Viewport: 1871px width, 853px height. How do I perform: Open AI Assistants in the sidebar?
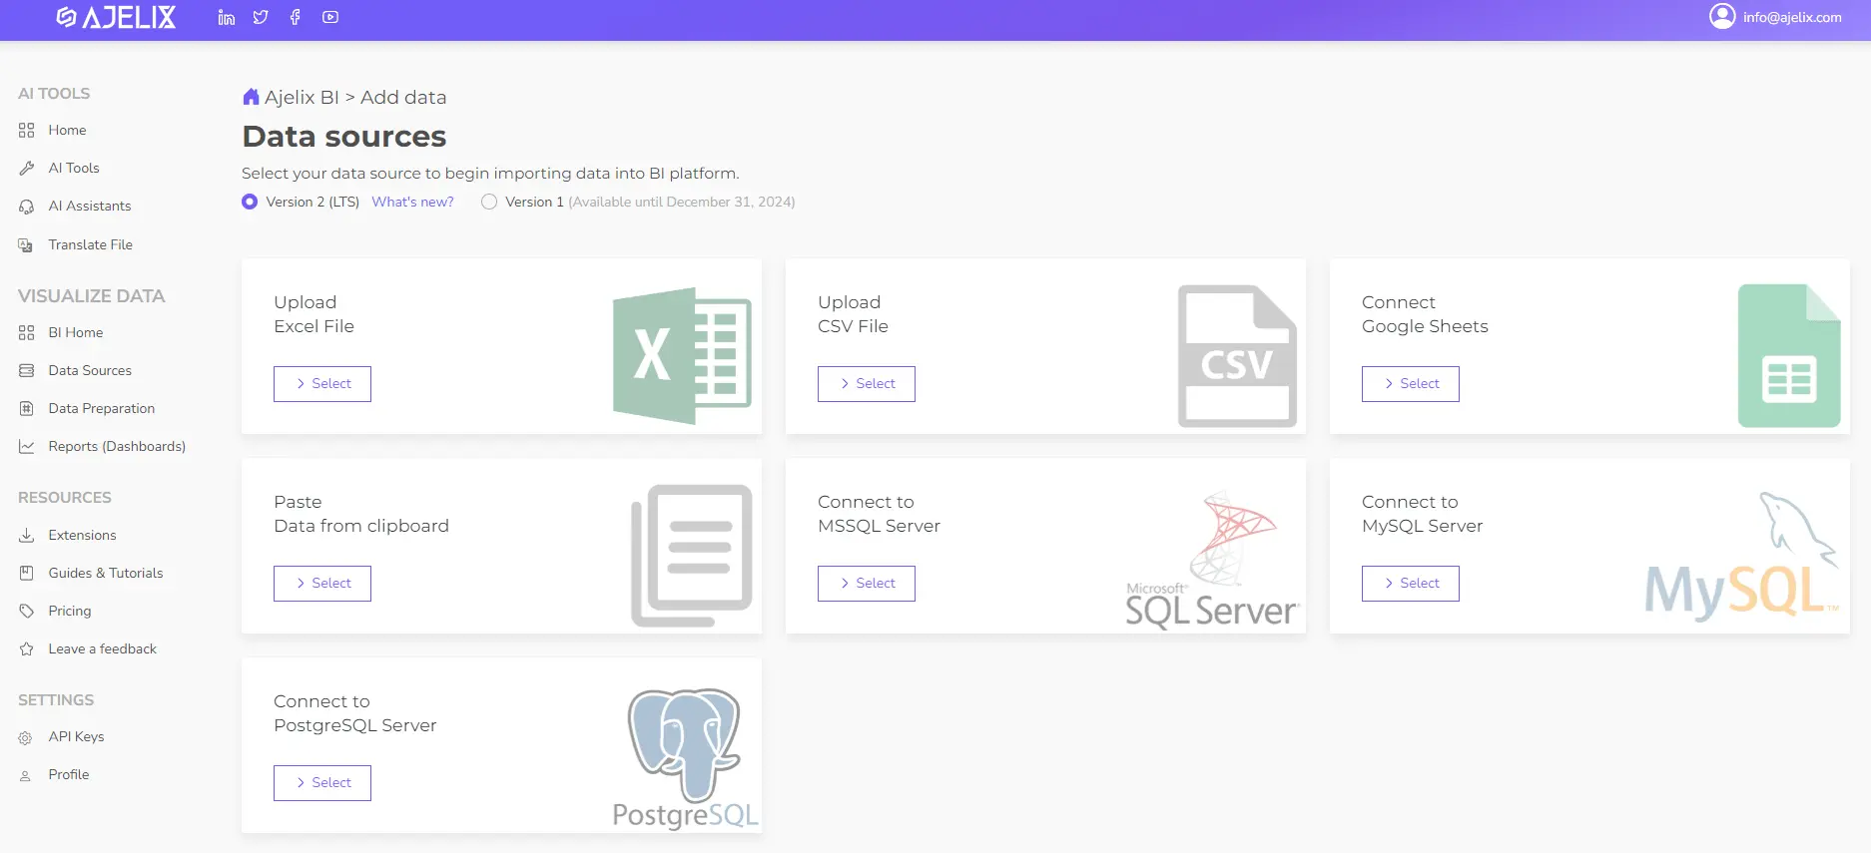pos(90,206)
